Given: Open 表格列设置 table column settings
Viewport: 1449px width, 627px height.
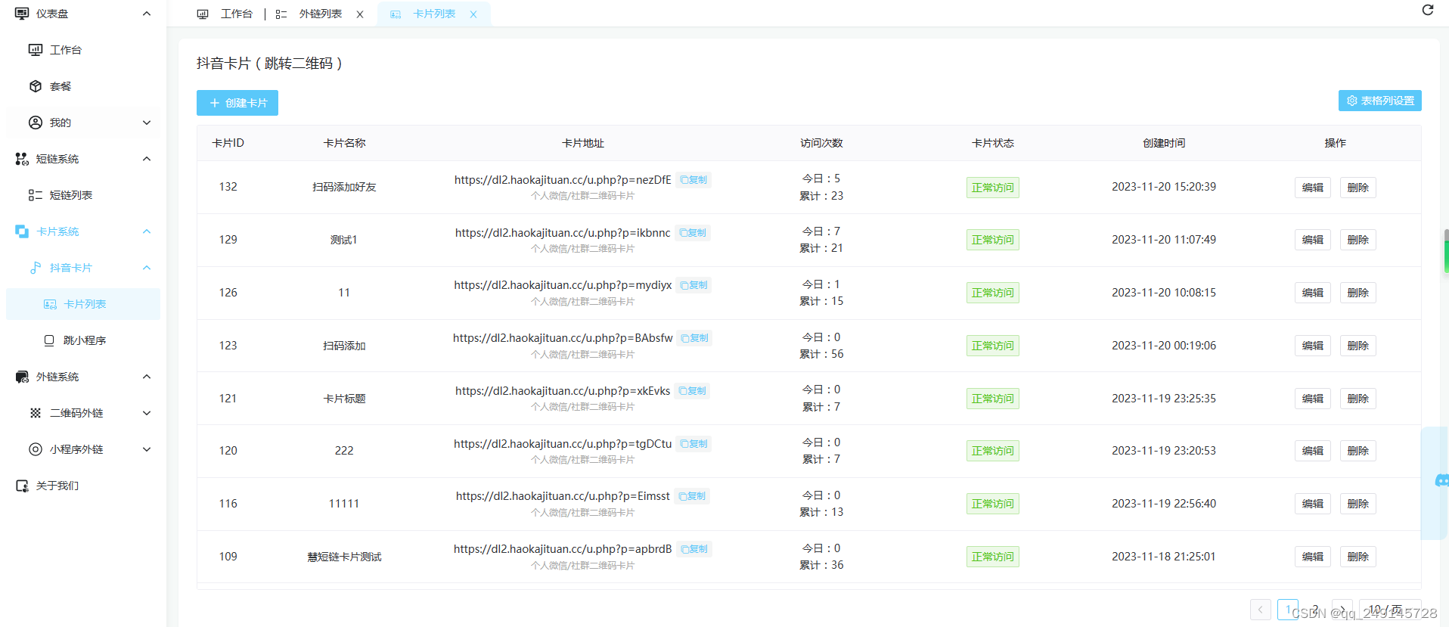Looking at the screenshot, I should [1380, 101].
